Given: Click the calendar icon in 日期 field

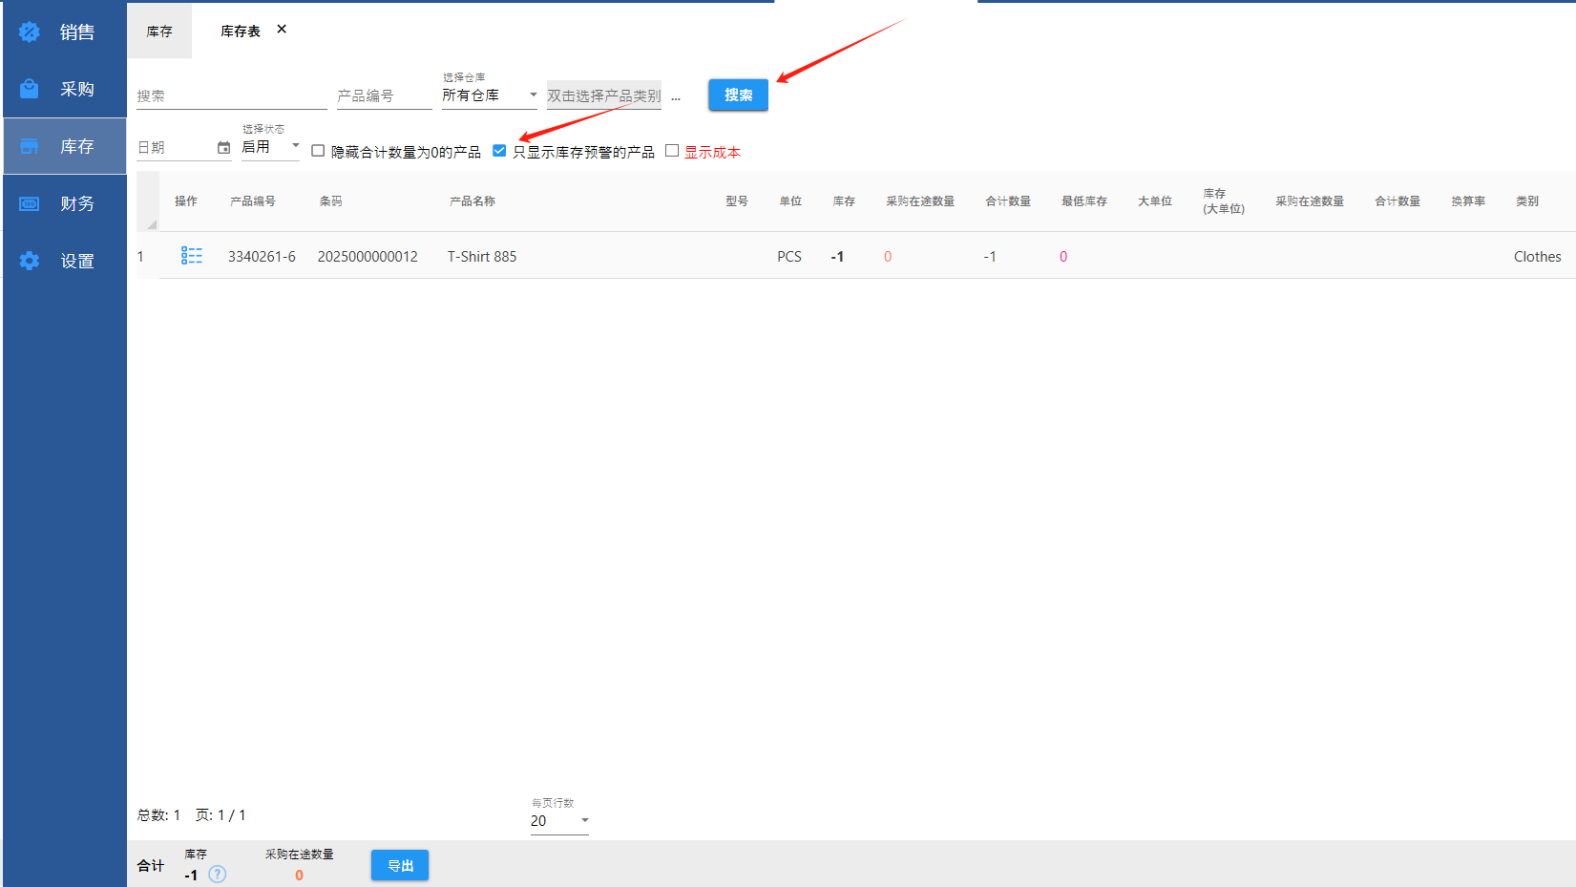Looking at the screenshot, I should 223,148.
